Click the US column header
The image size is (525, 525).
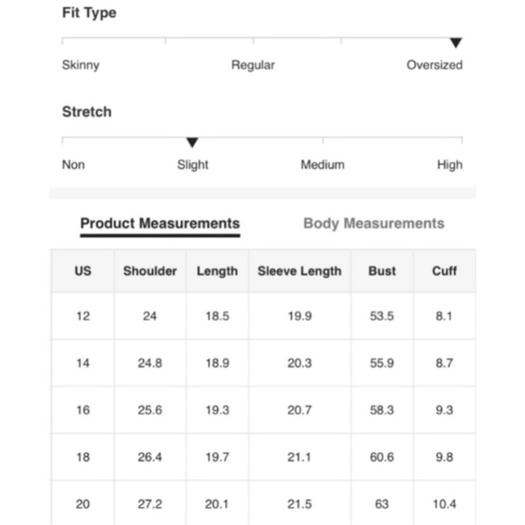point(83,271)
